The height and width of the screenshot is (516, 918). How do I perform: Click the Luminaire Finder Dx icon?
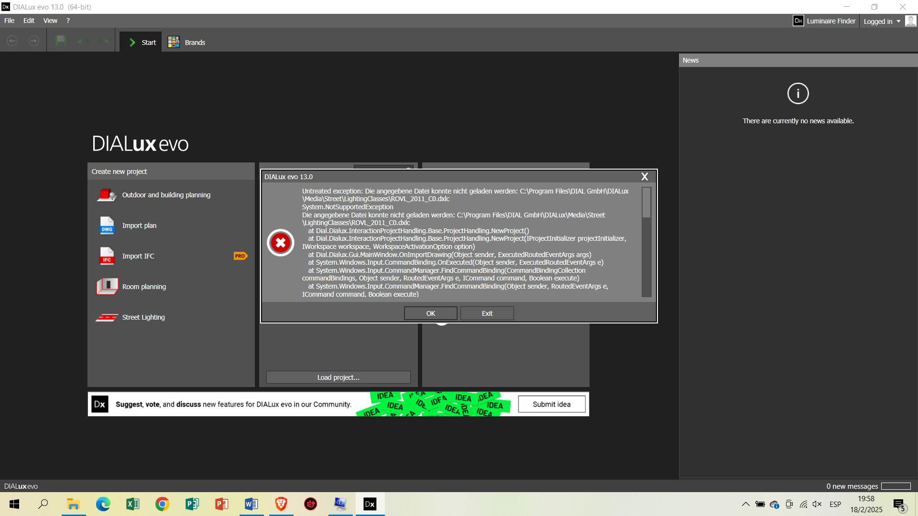click(x=798, y=21)
